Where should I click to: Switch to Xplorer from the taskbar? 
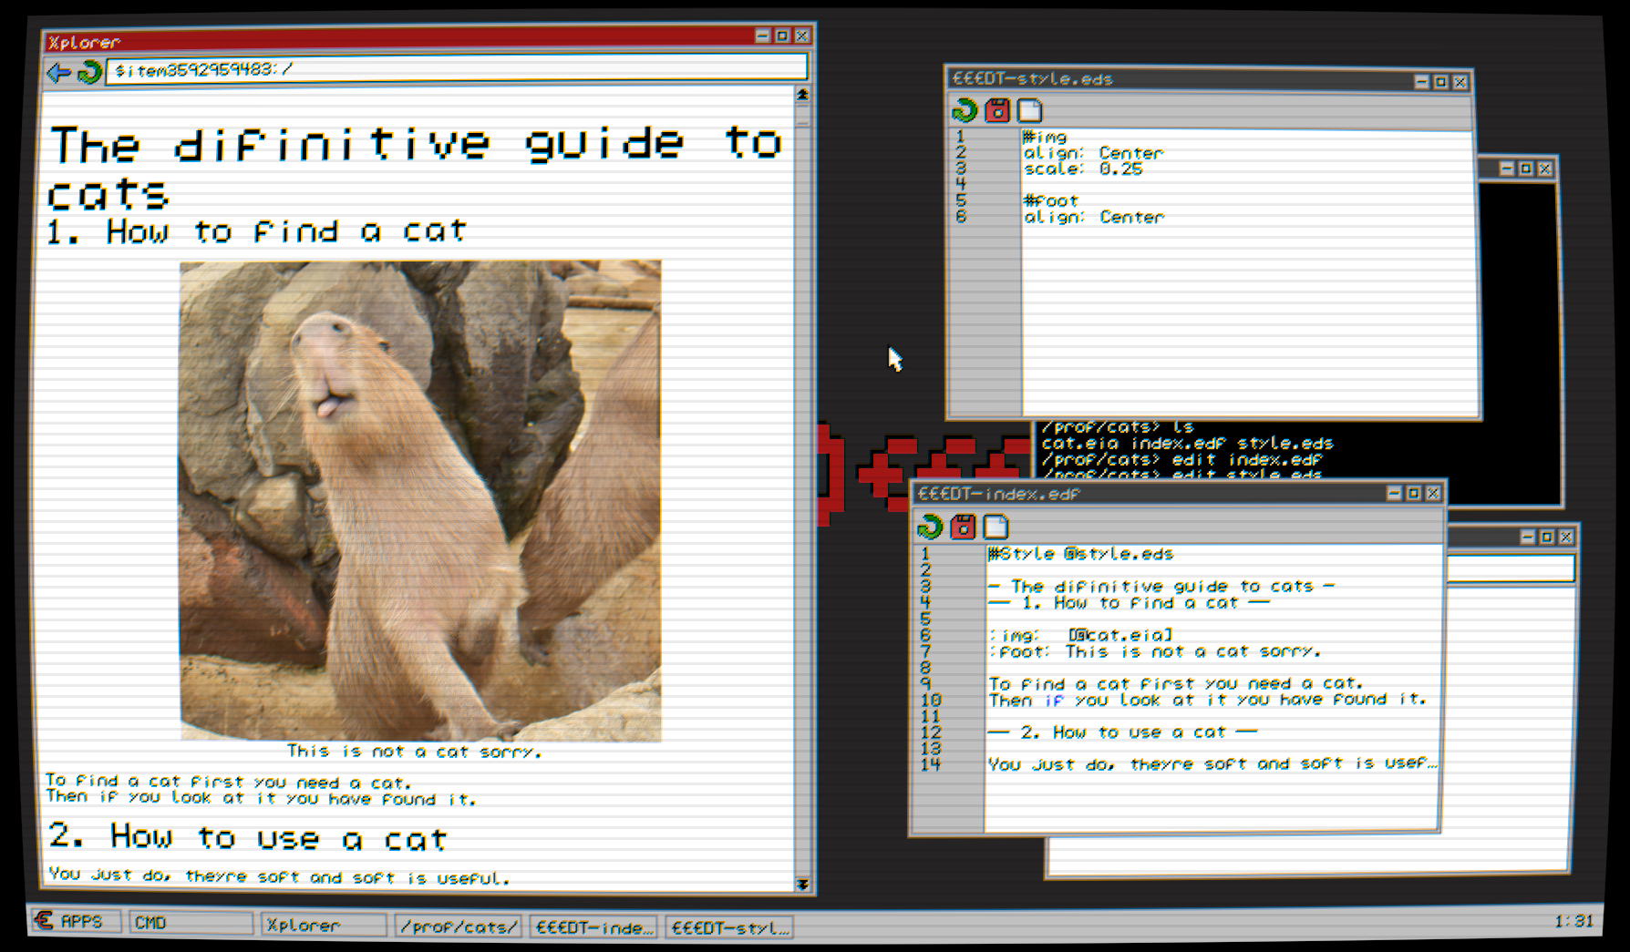tap(324, 926)
